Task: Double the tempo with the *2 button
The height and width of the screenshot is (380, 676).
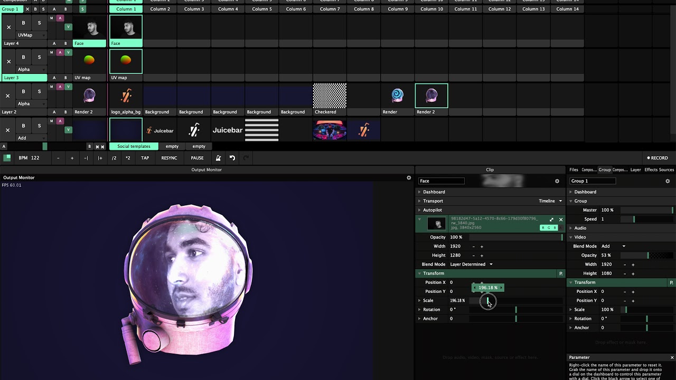Action: (x=128, y=158)
